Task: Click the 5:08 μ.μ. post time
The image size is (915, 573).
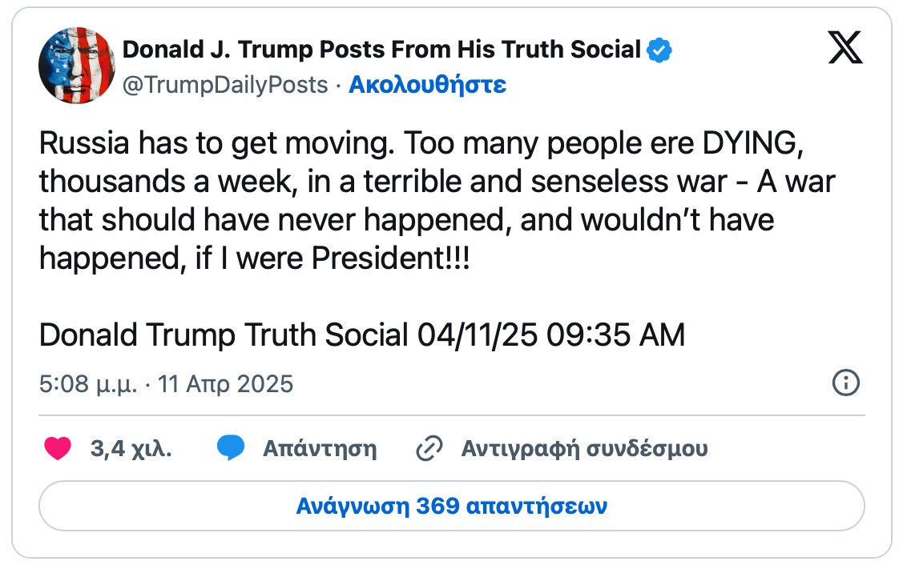Action: click(x=89, y=384)
